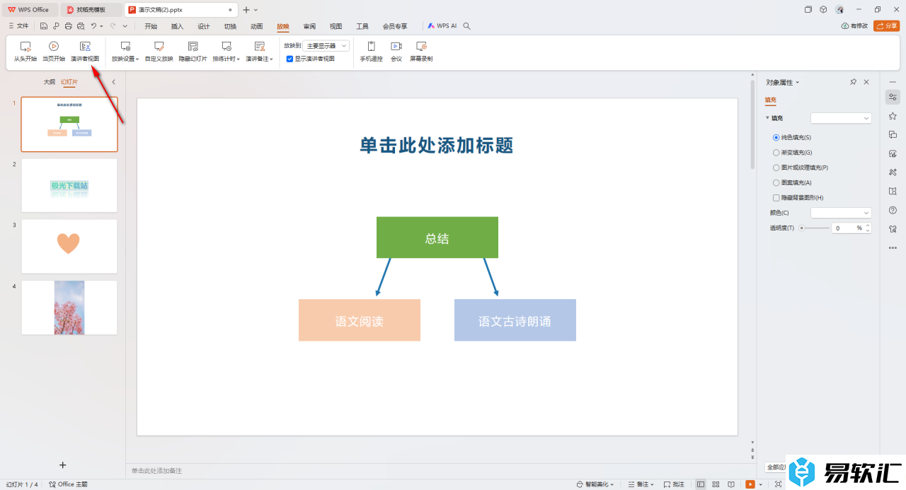Screen dimensions: 906x490
Task: Toggle Show Presenter View (显示演讲者视图) checkbox
Action: (x=289, y=59)
